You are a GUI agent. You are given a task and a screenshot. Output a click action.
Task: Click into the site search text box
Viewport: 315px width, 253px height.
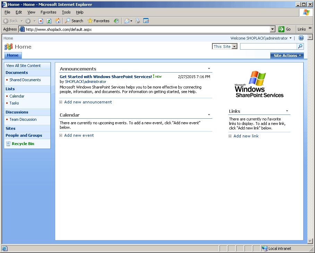point(269,47)
